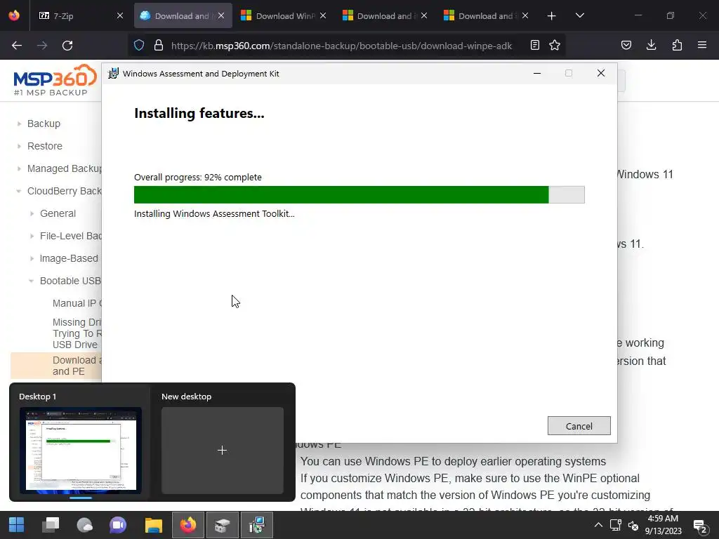Click the site padlock icon

159,45
